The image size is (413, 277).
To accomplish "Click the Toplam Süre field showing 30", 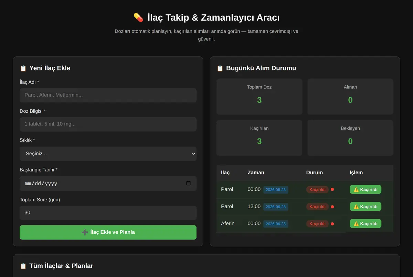I will pyautogui.click(x=108, y=213).
